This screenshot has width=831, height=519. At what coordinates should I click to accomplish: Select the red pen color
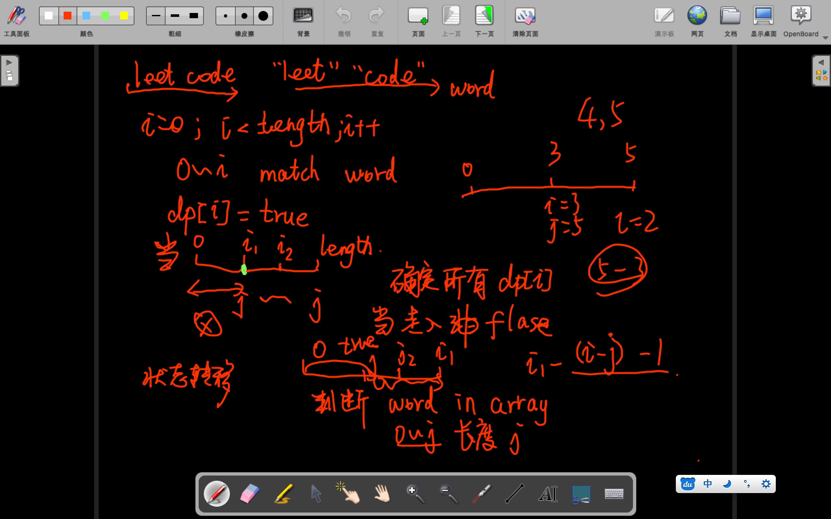[x=68, y=16]
